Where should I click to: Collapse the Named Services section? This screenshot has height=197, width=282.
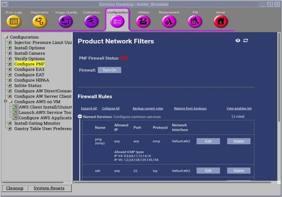(80, 117)
